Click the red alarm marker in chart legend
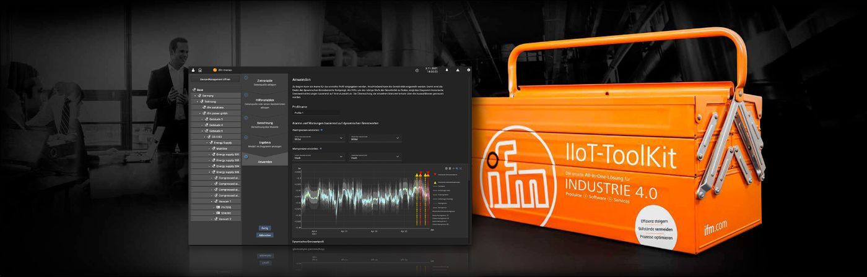867x277 pixels. [x=435, y=175]
